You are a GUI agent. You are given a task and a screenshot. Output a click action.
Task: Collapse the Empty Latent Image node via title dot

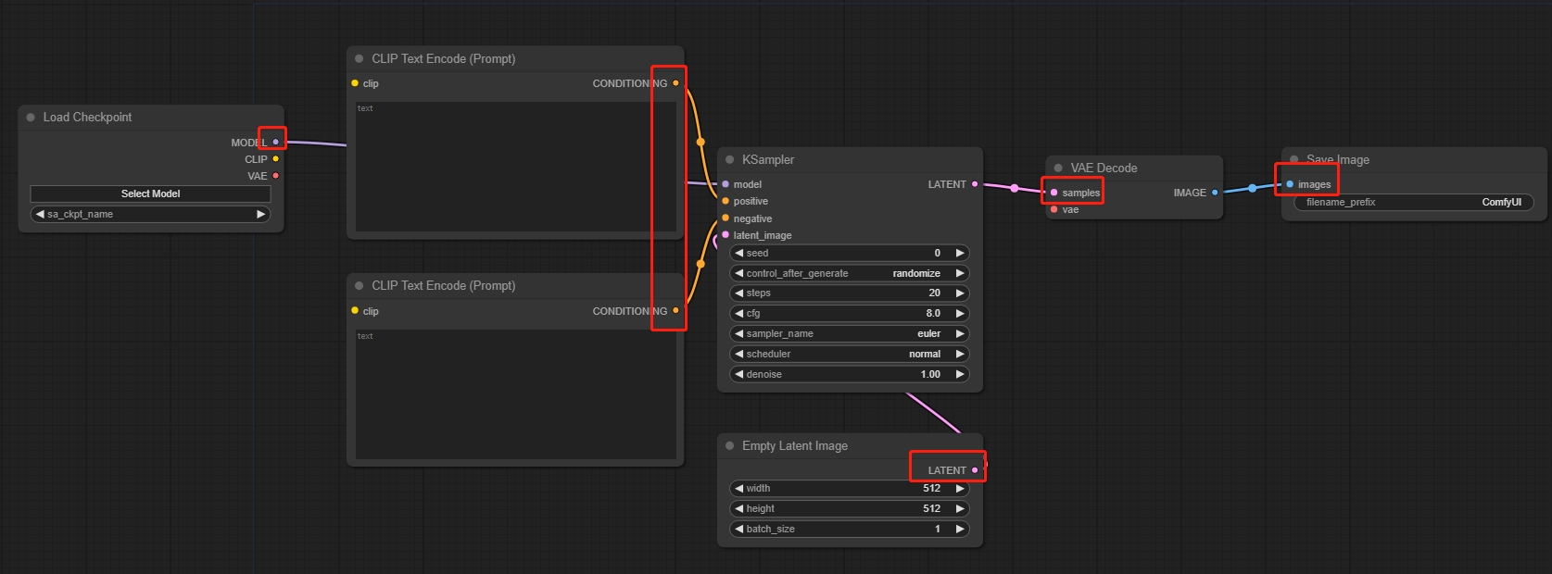point(730,445)
